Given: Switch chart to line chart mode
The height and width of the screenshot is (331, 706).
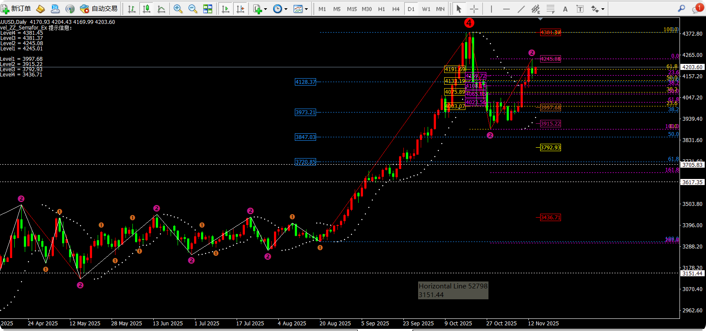Looking at the screenshot, I should (x=161, y=9).
